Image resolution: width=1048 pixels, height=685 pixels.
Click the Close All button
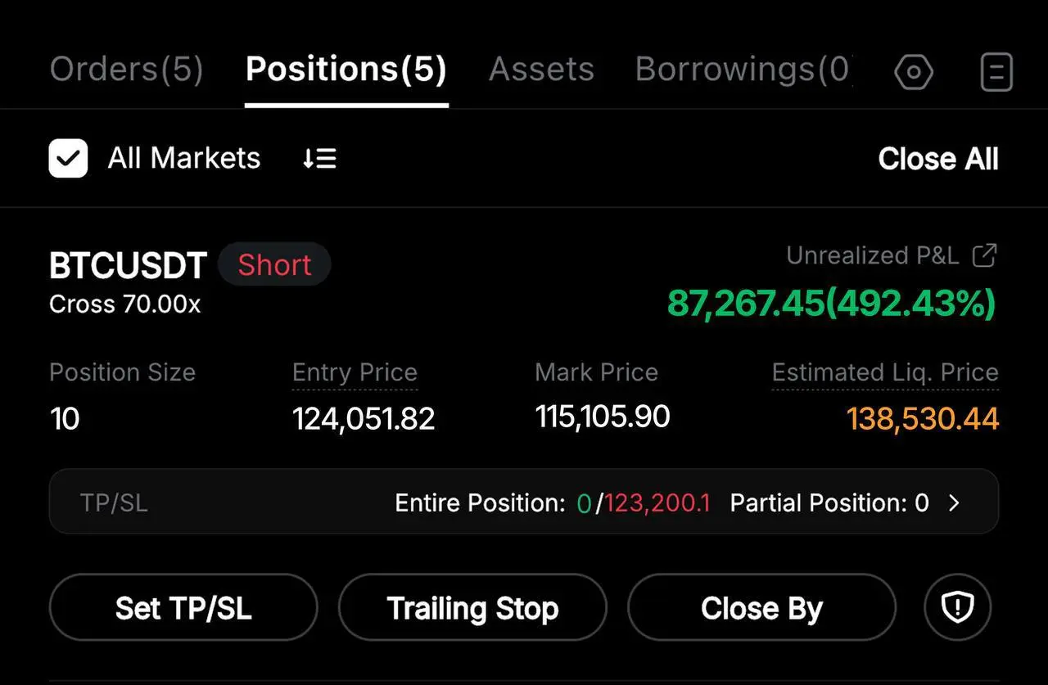pos(938,159)
